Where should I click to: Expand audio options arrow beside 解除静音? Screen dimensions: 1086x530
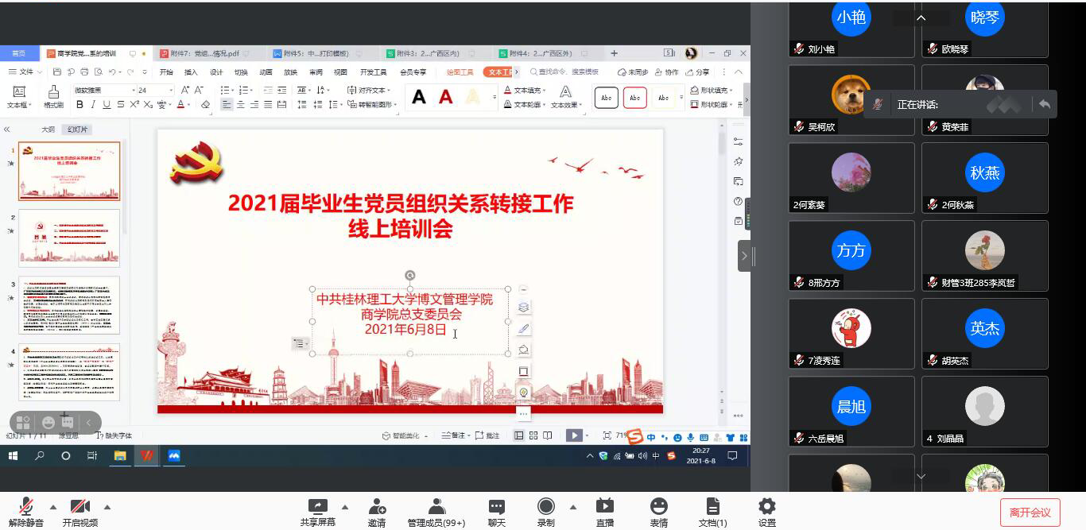click(53, 507)
